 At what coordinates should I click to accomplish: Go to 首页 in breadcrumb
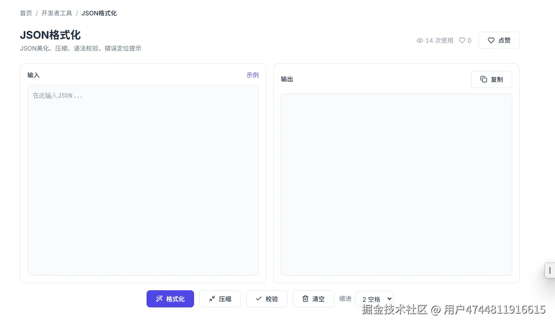coord(26,13)
